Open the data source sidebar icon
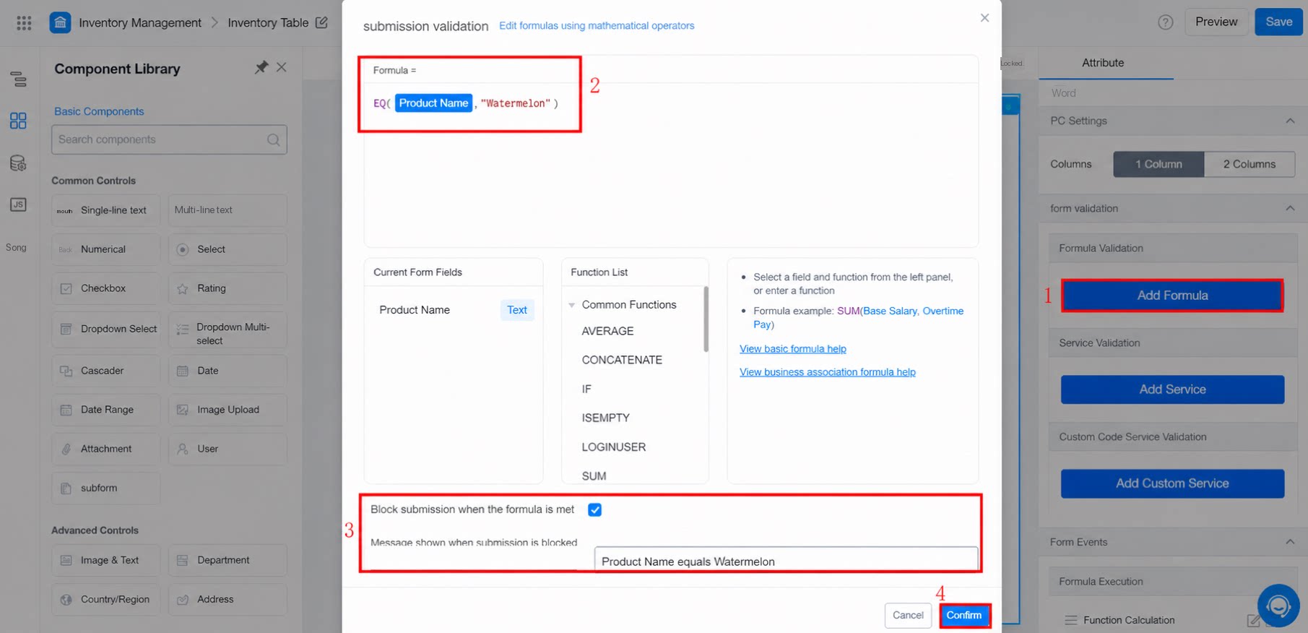The height and width of the screenshot is (633, 1308). click(x=18, y=163)
